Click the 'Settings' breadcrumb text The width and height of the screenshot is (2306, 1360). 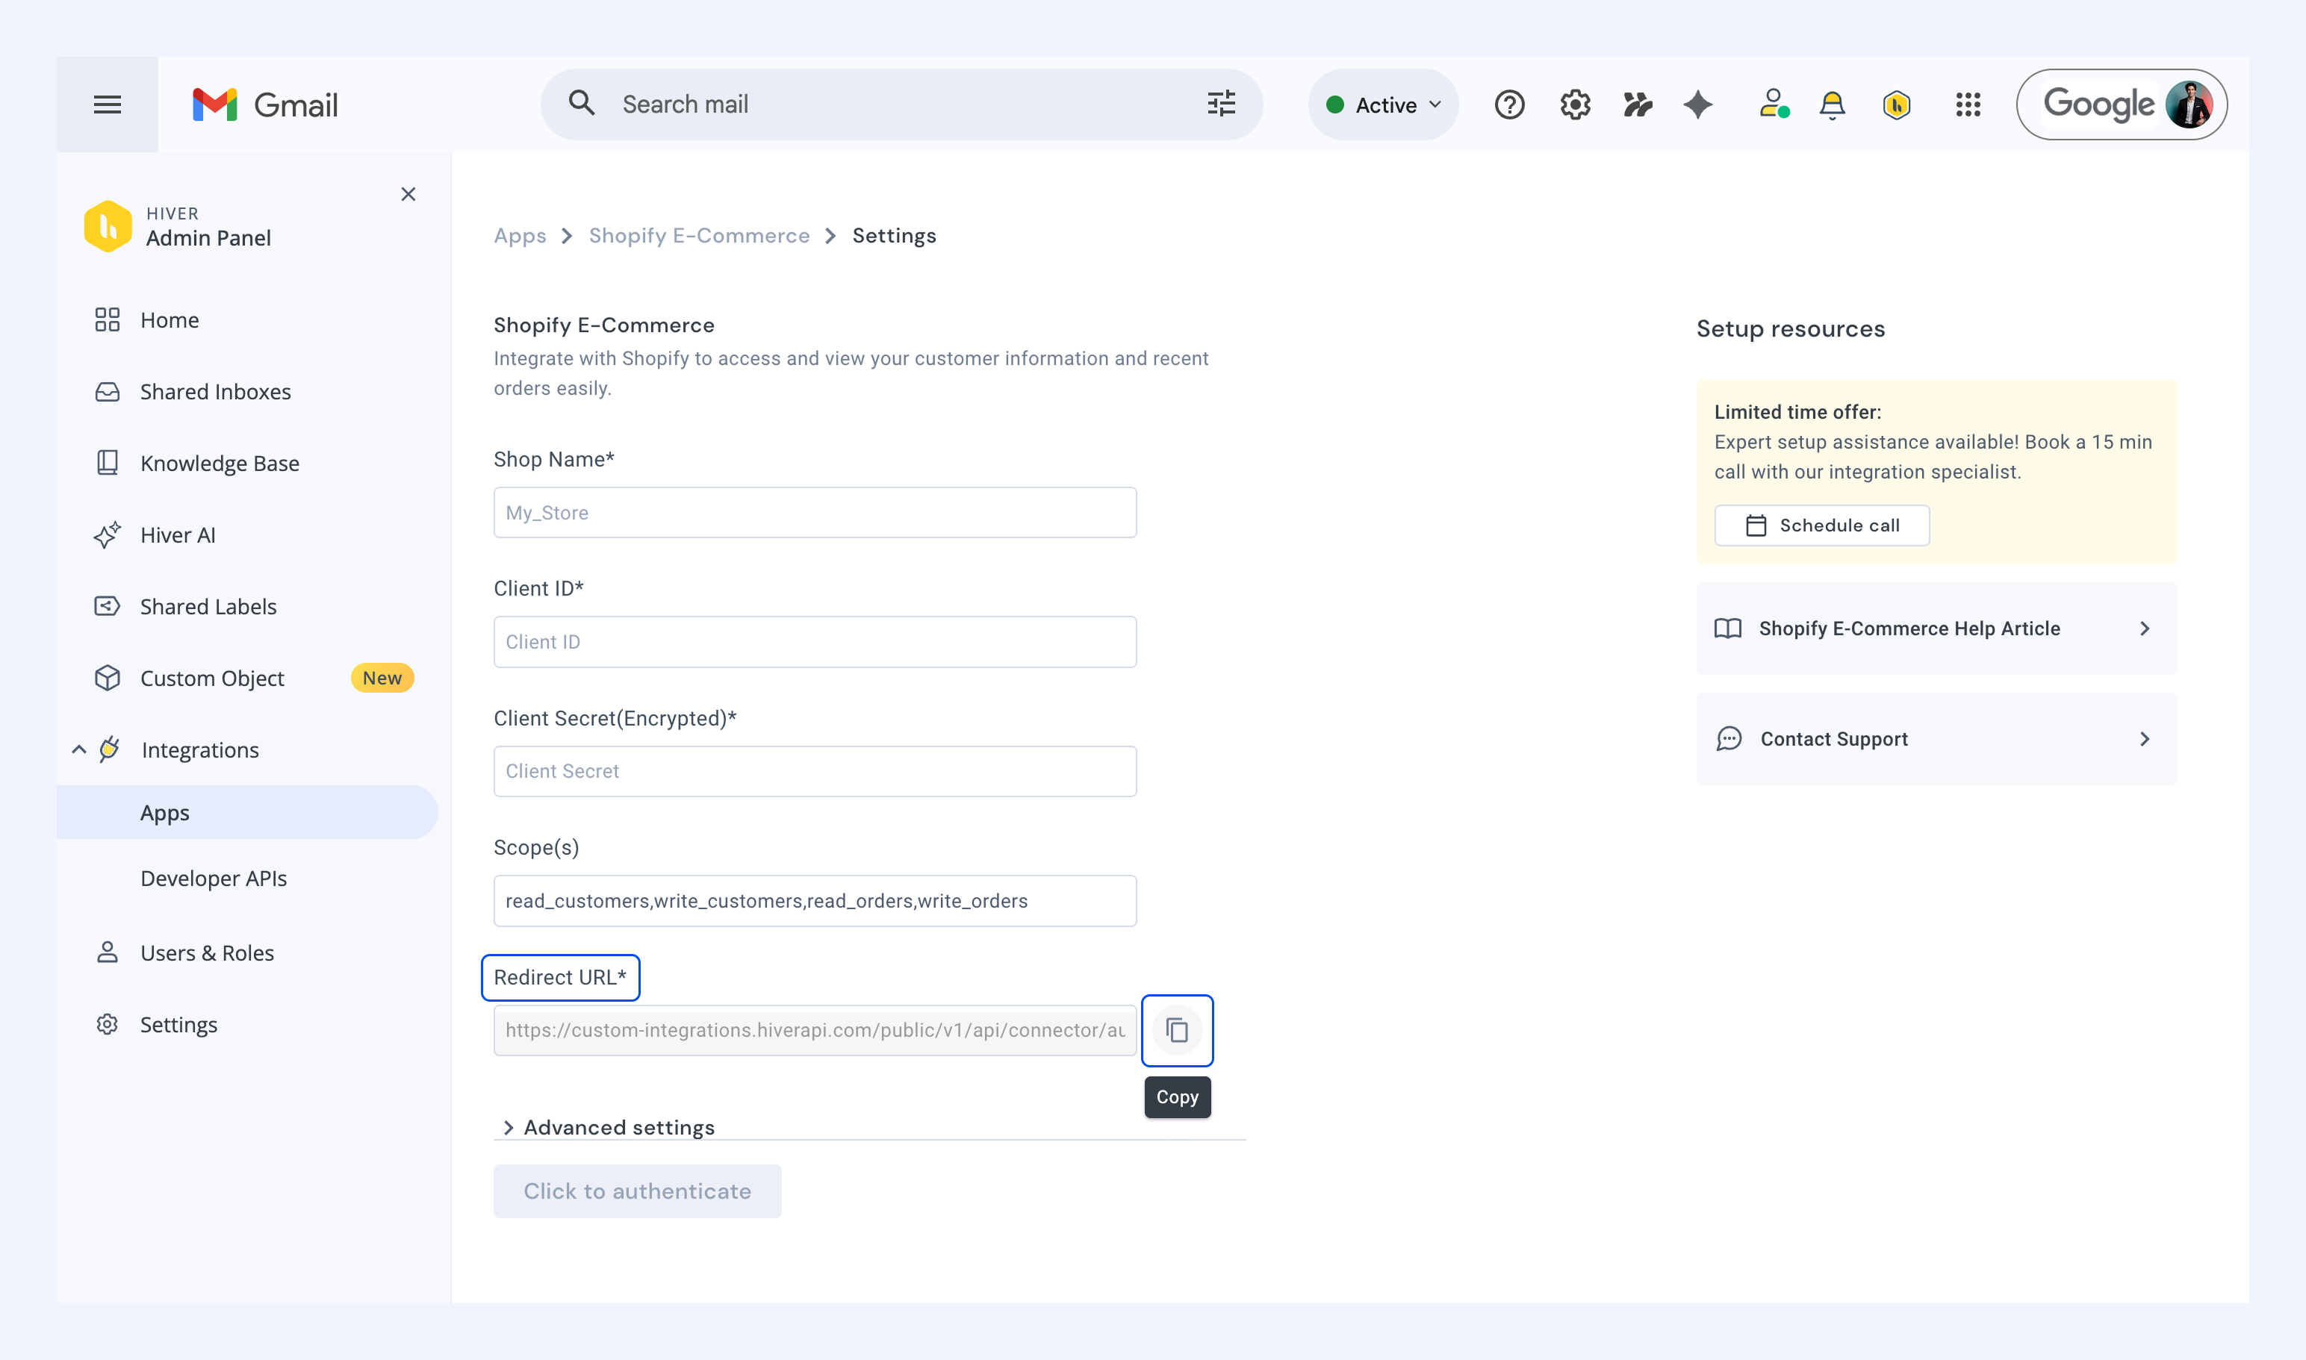894,236
